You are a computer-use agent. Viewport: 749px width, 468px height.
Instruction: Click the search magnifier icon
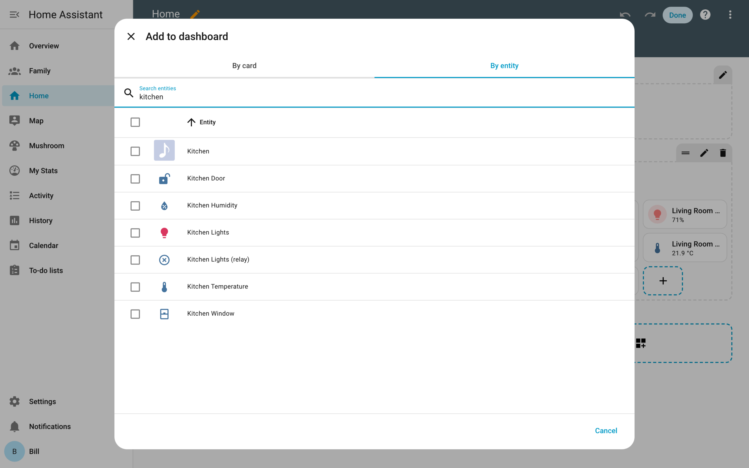[x=129, y=93]
